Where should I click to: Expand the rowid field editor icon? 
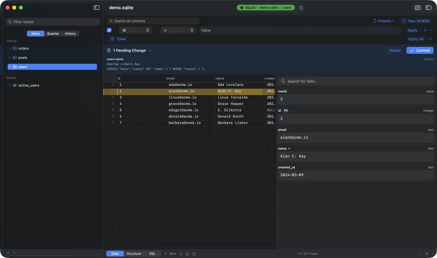(430, 99)
